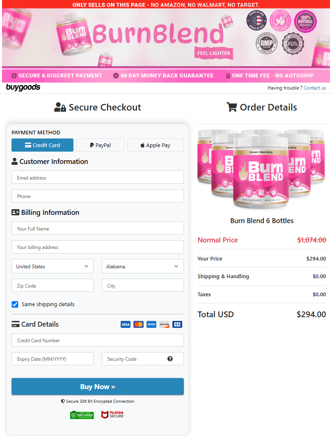332x438 pixels.
Task: Click the Mastercard logo icon
Action: [138, 324]
